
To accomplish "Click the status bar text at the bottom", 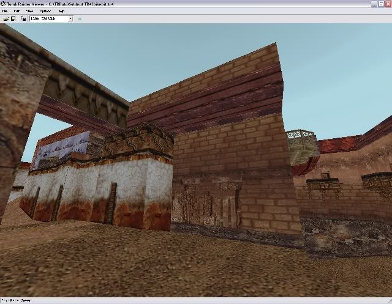I will coord(16,300).
